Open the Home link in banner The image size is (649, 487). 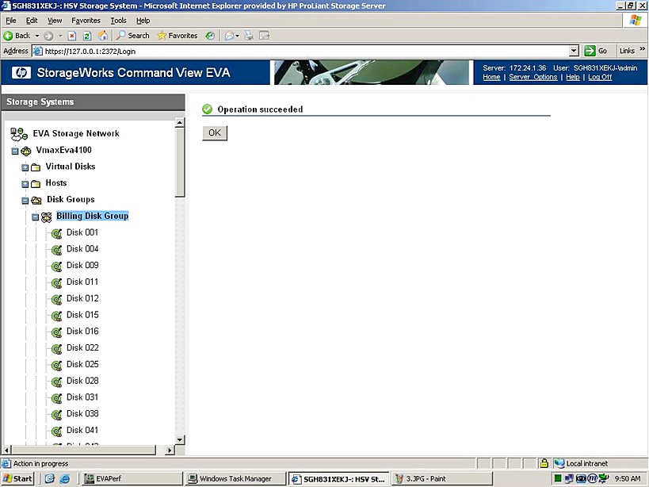pos(491,77)
